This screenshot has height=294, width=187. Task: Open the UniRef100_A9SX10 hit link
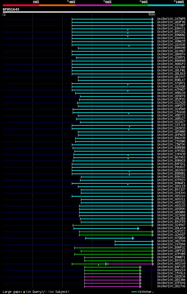point(171,196)
